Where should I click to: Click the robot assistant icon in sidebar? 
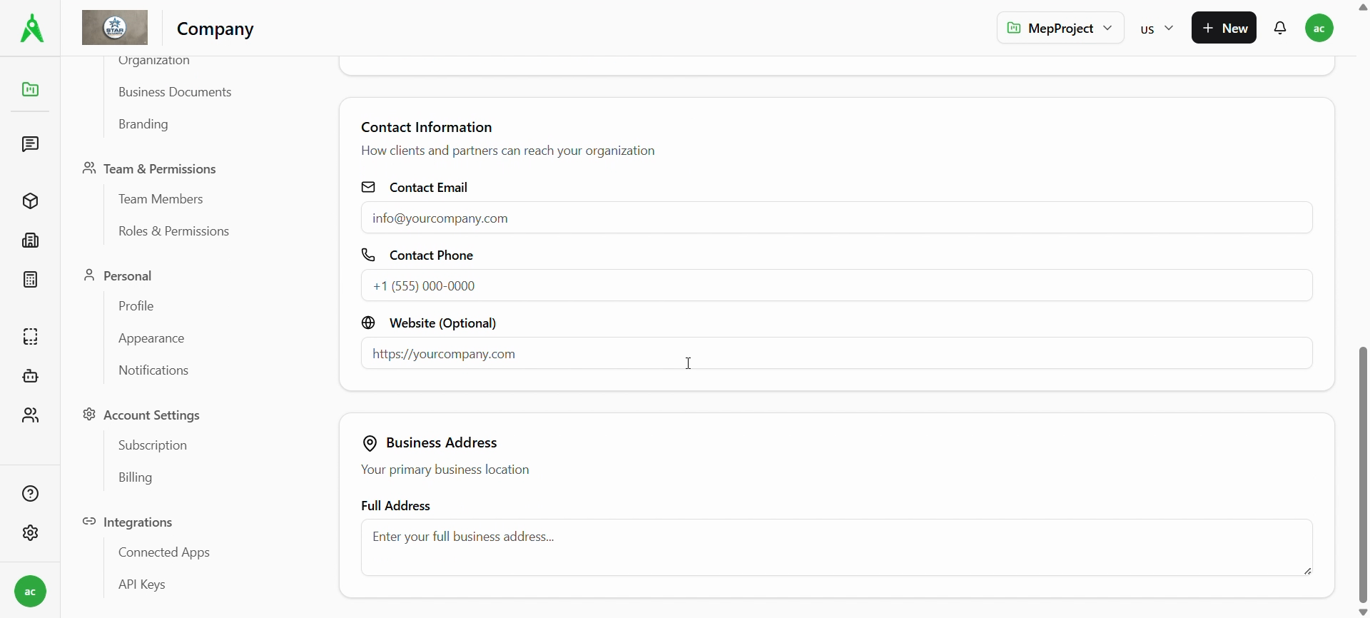tap(30, 376)
